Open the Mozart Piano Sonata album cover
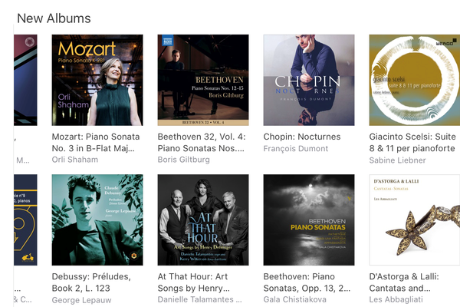Image resolution: width=460 pixels, height=307 pixels. 97,80
